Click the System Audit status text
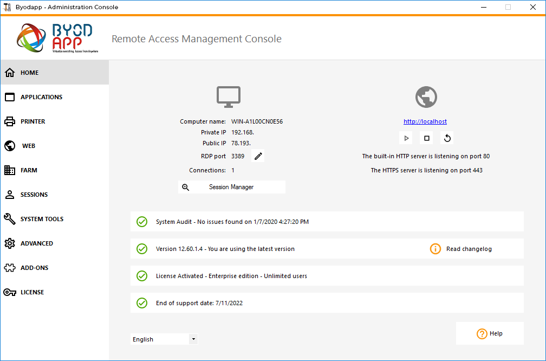Image resolution: width=546 pixels, height=361 pixels. (x=232, y=222)
